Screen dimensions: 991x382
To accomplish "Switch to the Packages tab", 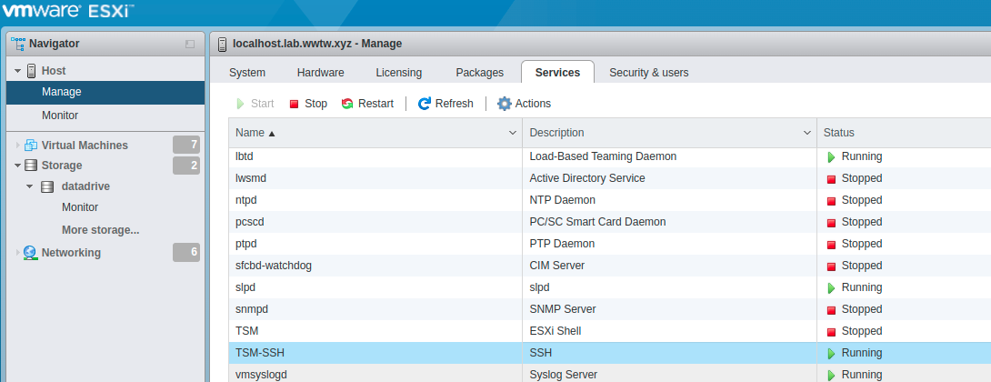I will pyautogui.click(x=480, y=73).
